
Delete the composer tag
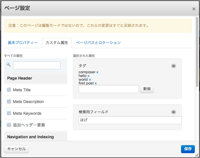(x=97, y=72)
